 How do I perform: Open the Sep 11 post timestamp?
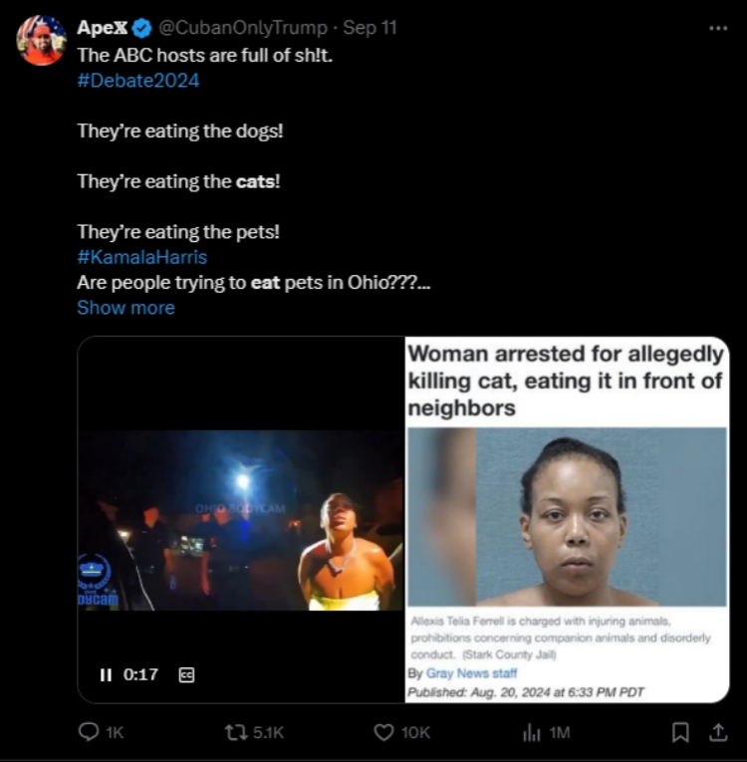click(x=370, y=28)
